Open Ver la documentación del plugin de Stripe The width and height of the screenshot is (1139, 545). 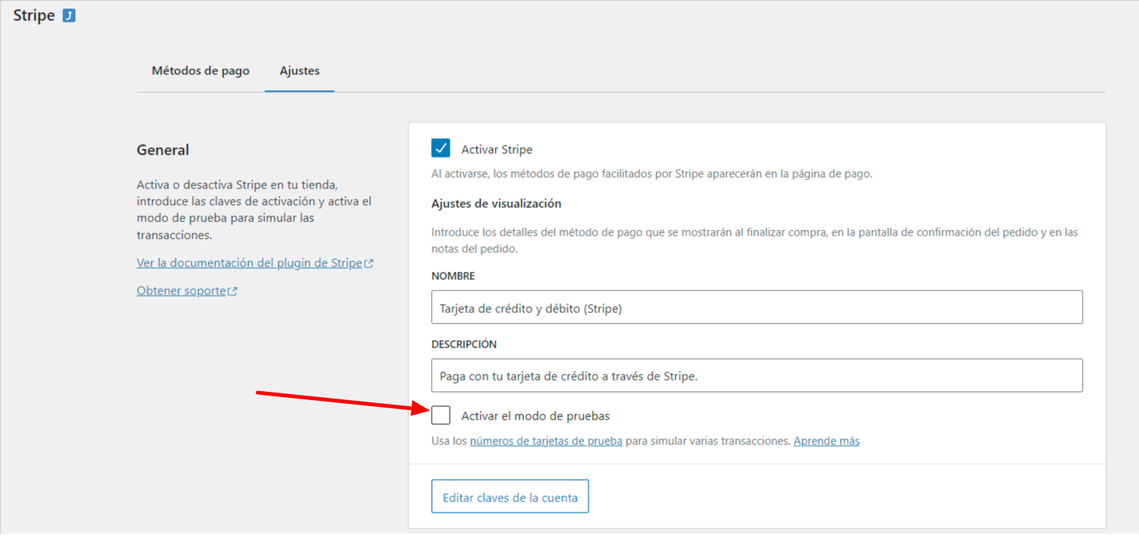pyautogui.click(x=255, y=263)
